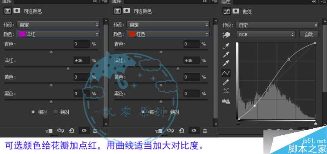Screen dimensions: 327x154
Task: Open magenta panel flyout menu
Action: pyautogui.click(x=105, y=1)
